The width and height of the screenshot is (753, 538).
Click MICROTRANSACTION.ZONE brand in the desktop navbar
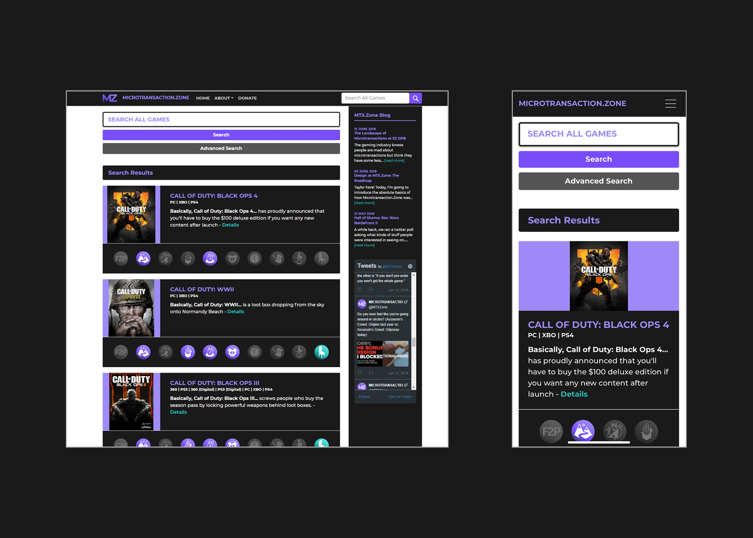click(x=156, y=98)
